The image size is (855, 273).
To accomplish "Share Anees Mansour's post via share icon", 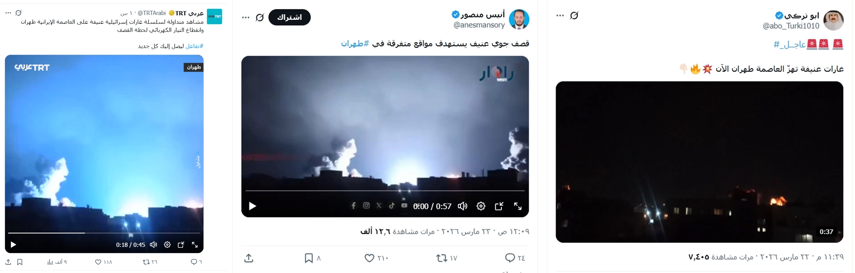I will click(249, 258).
